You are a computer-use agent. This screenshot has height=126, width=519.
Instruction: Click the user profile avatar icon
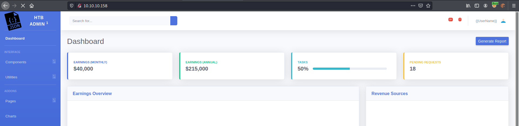pyautogui.click(x=503, y=21)
